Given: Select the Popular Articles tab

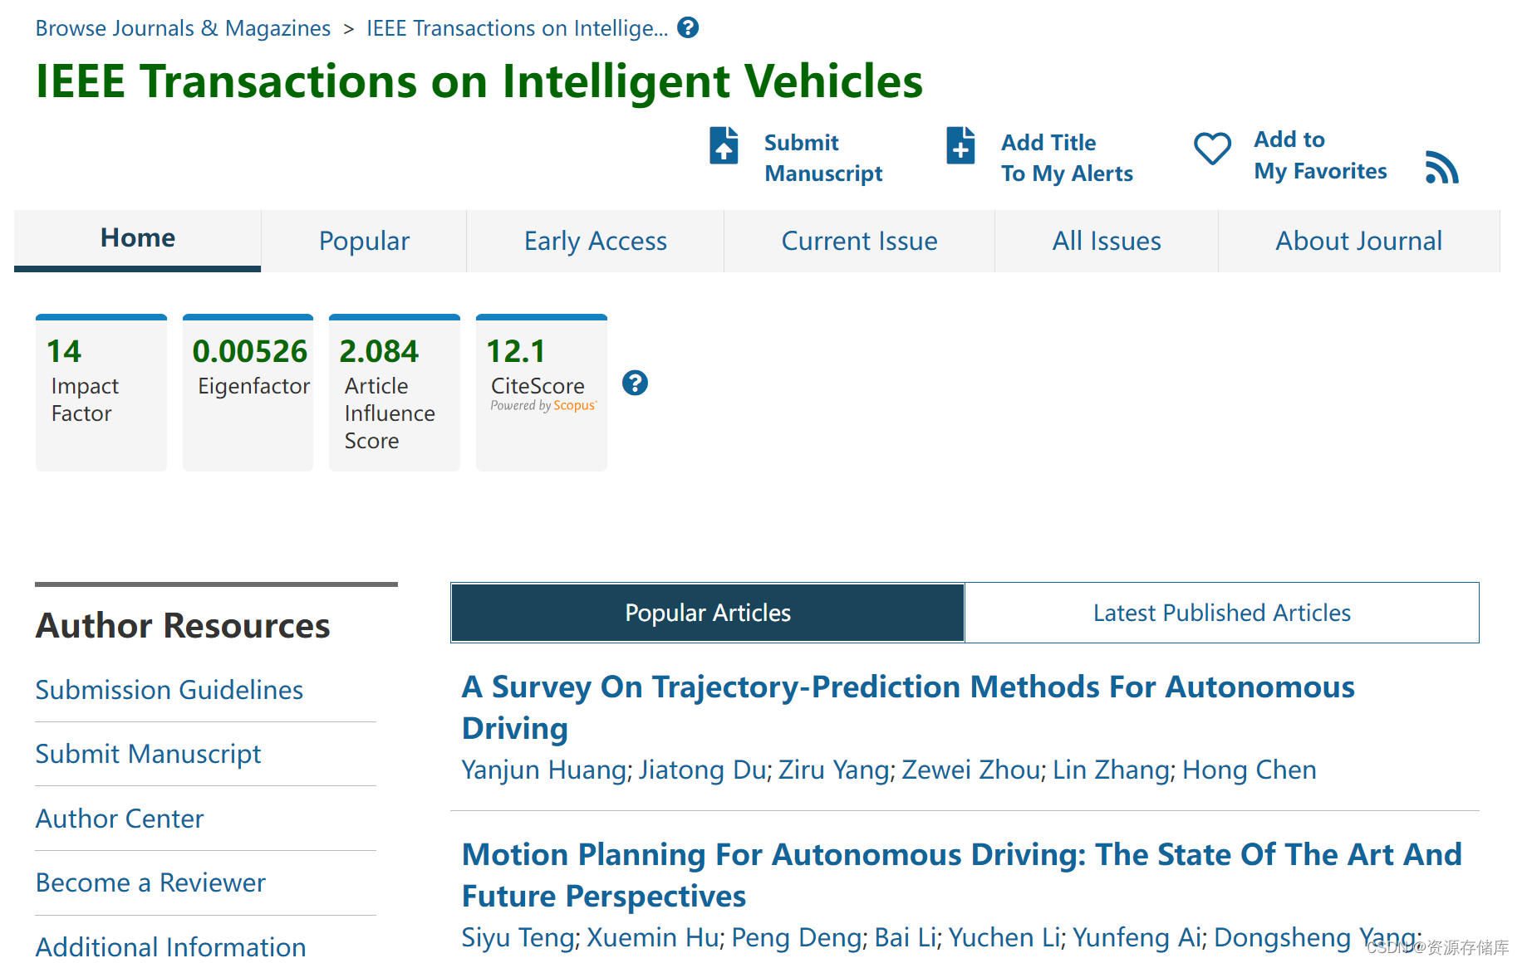Looking at the screenshot, I should click(x=708, y=613).
